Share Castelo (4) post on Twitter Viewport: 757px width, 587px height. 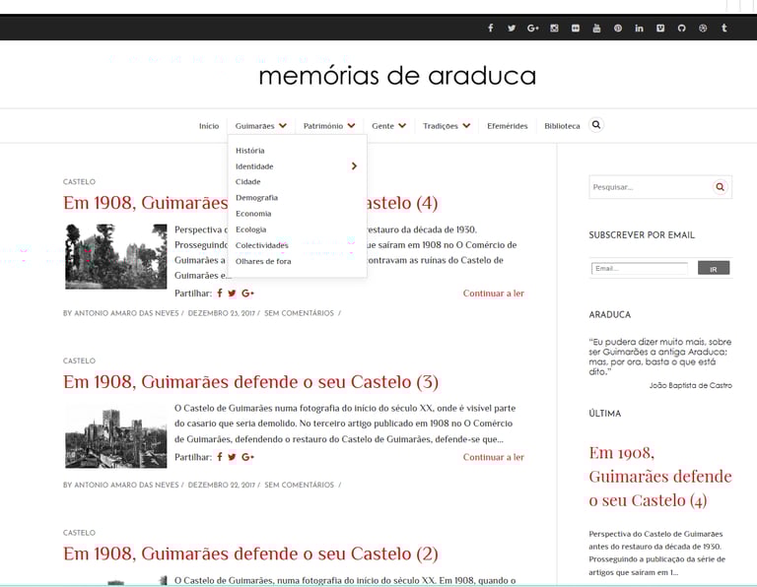click(x=232, y=293)
